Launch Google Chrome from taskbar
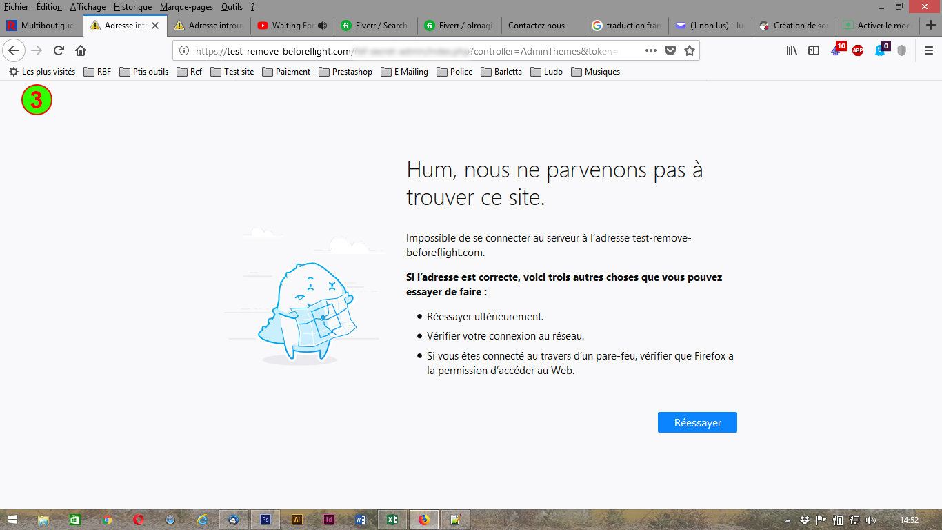 107,520
